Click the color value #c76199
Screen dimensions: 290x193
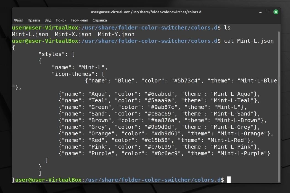[x=159, y=147]
